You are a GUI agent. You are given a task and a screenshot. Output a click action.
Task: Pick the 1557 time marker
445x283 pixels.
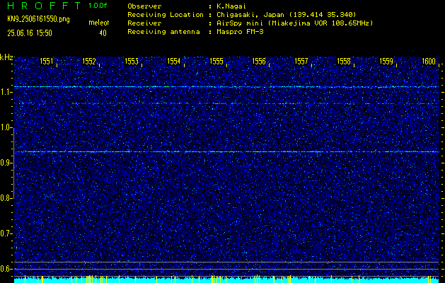[301, 61]
